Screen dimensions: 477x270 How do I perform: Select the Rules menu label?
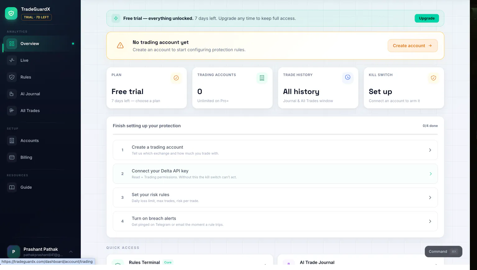26,77
